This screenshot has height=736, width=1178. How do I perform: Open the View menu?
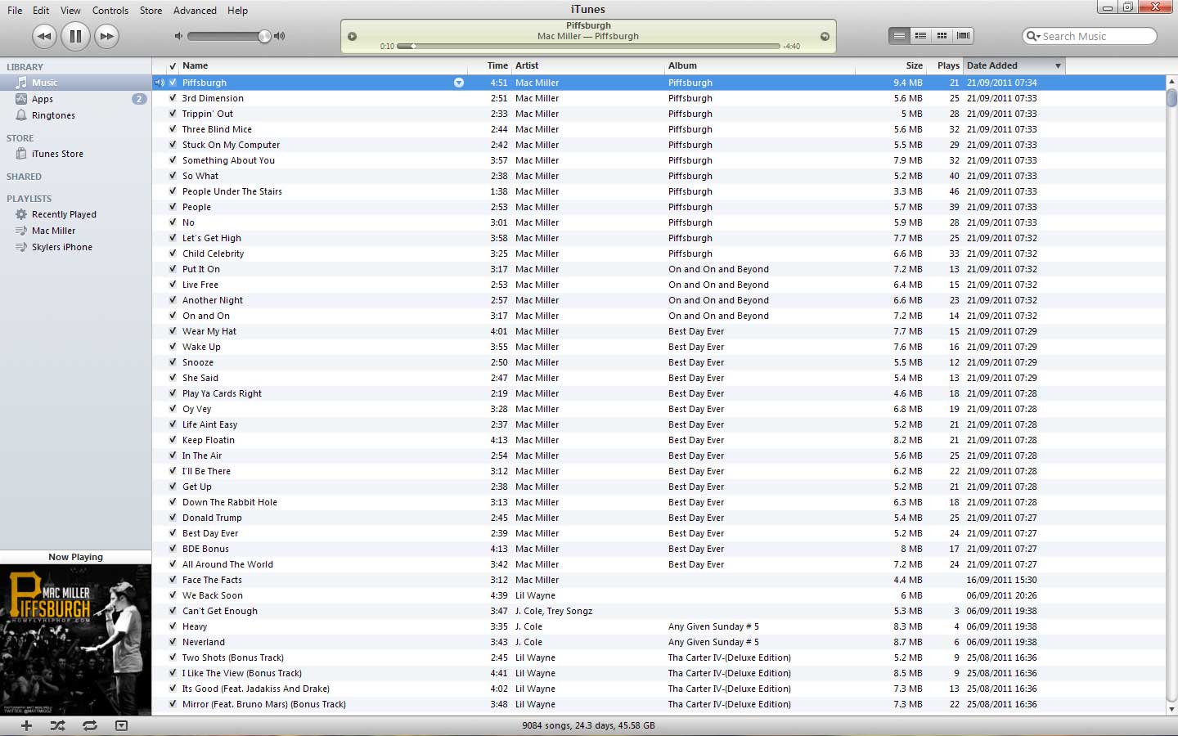[x=70, y=11]
